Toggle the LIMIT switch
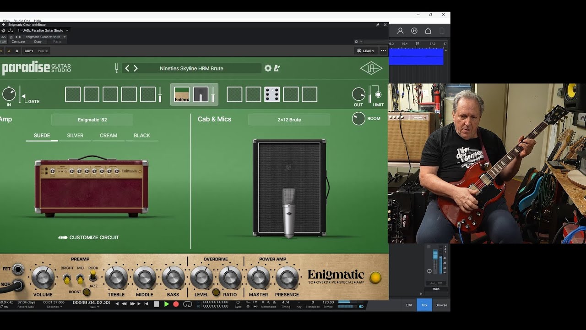This screenshot has height=330, width=586. coord(378,94)
